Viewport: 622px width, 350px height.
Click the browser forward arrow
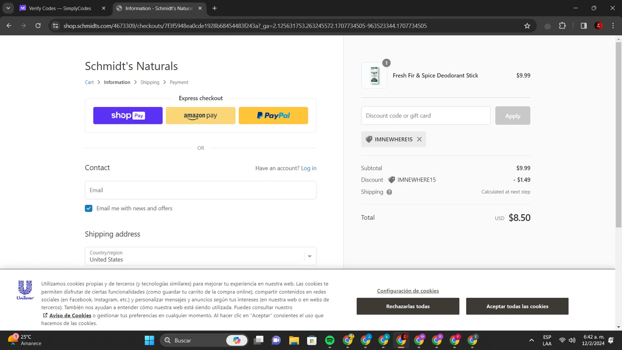(x=23, y=26)
